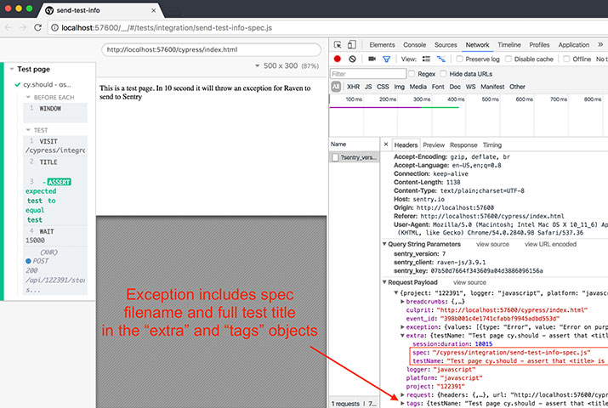This screenshot has height=408, width=608.
Task: Toggle the device toolbar icon
Action: pos(353,45)
